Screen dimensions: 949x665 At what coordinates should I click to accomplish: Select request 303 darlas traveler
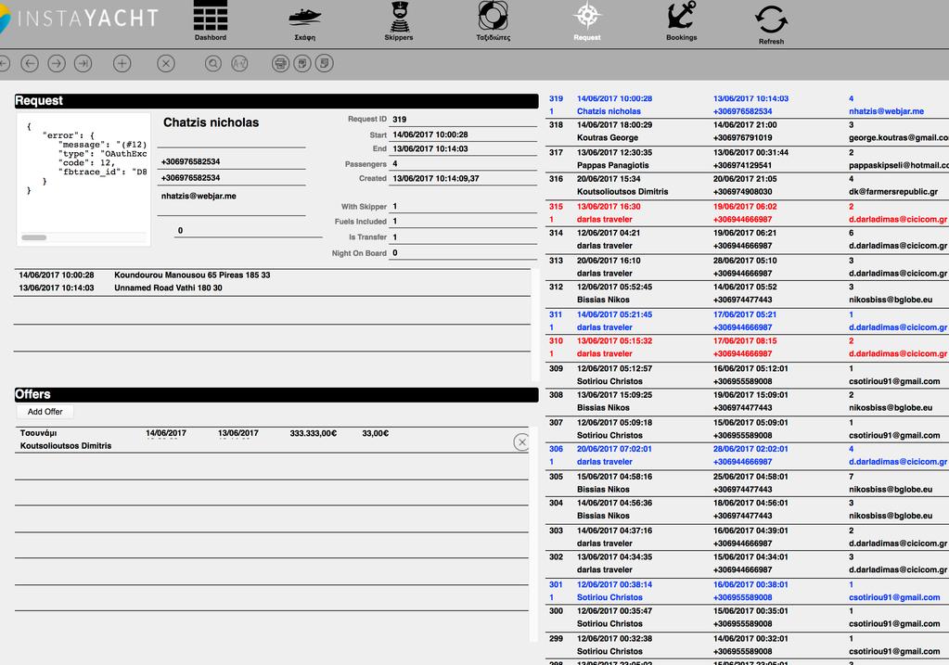click(747, 537)
